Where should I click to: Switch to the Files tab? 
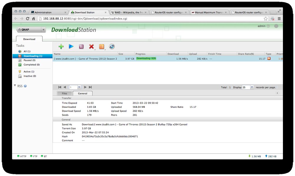[x=64, y=93]
